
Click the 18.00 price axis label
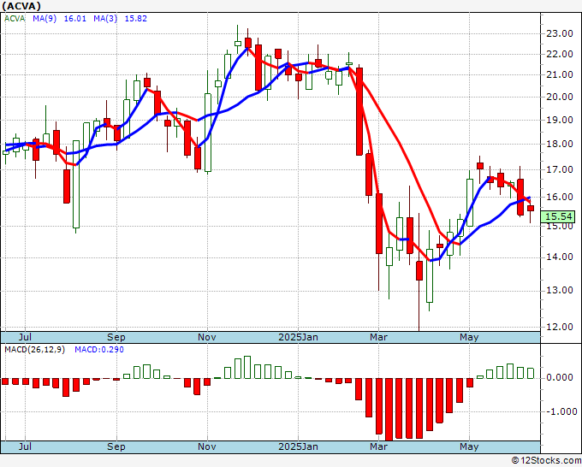pos(560,144)
